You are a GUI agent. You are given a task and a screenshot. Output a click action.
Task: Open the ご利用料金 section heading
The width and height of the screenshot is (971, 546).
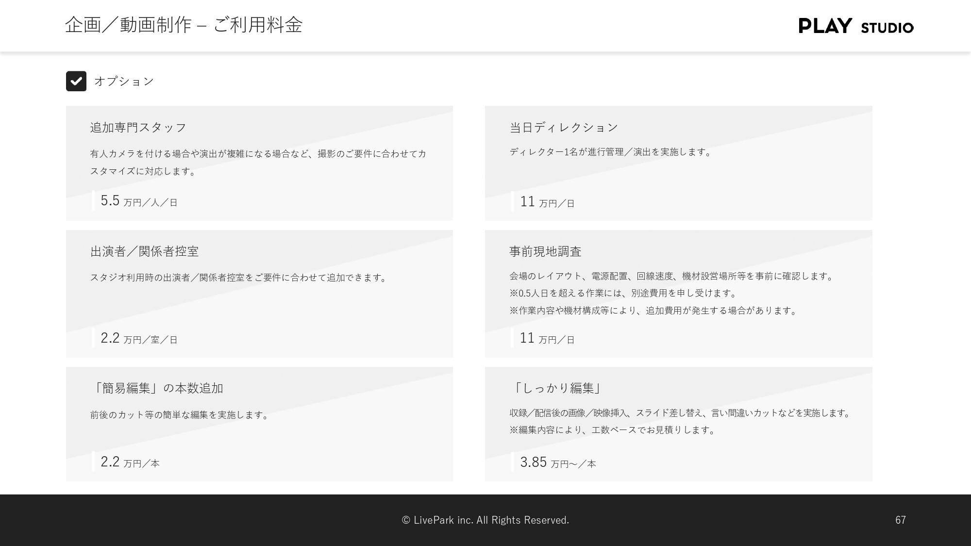pyautogui.click(x=258, y=25)
